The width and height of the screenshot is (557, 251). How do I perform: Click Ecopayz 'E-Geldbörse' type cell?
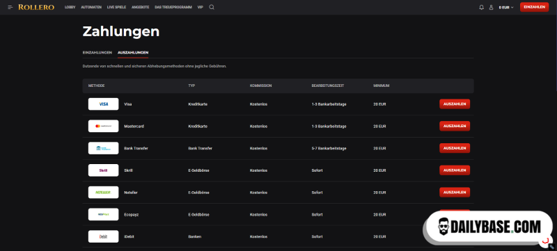point(198,214)
